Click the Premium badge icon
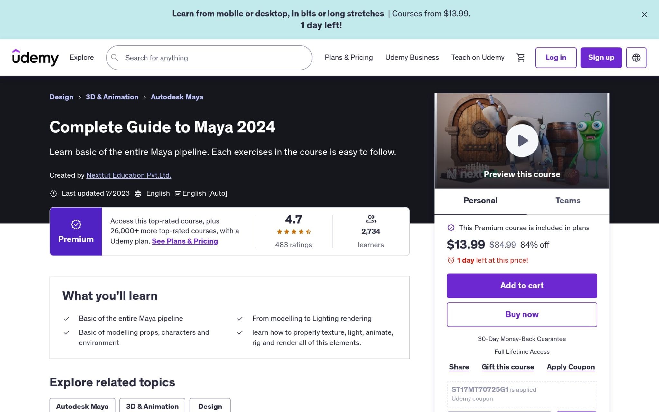 pos(76,224)
